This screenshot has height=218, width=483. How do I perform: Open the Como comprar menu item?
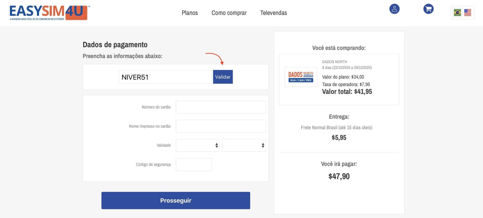[x=229, y=13]
